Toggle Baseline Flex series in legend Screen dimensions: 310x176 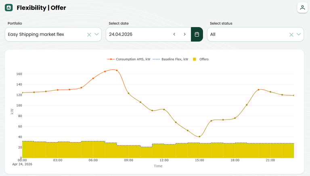pyautogui.click(x=171, y=59)
